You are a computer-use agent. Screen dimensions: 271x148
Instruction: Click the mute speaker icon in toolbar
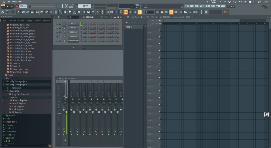pos(157,12)
